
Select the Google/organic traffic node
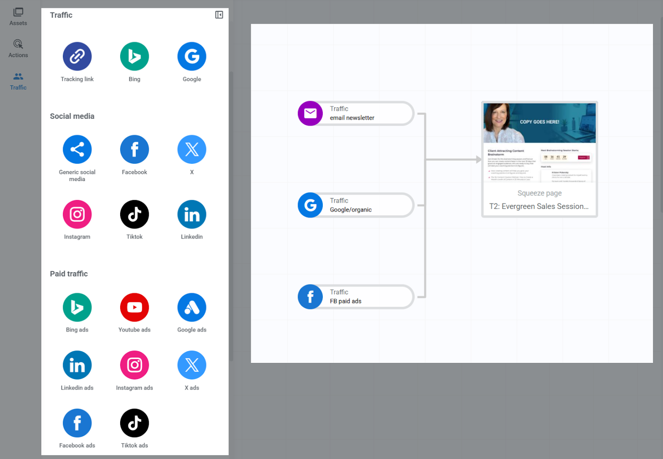(x=356, y=205)
